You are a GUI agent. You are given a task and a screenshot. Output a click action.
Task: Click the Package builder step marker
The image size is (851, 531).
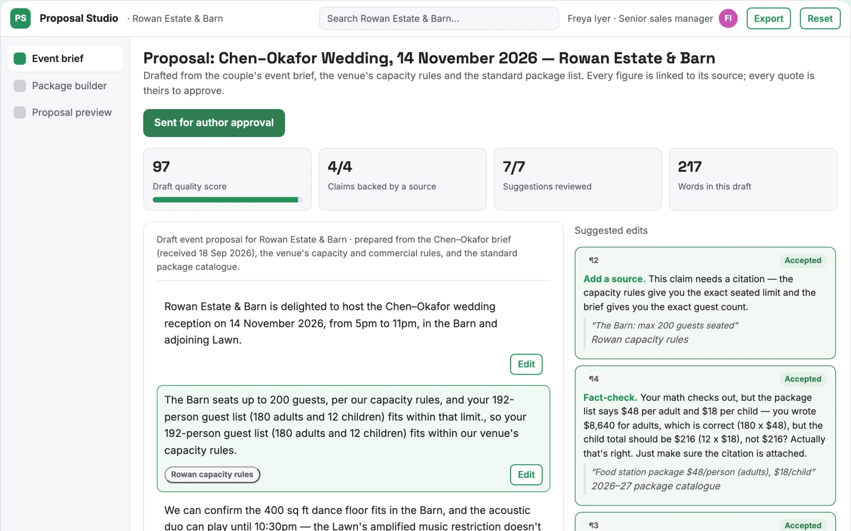click(x=20, y=86)
